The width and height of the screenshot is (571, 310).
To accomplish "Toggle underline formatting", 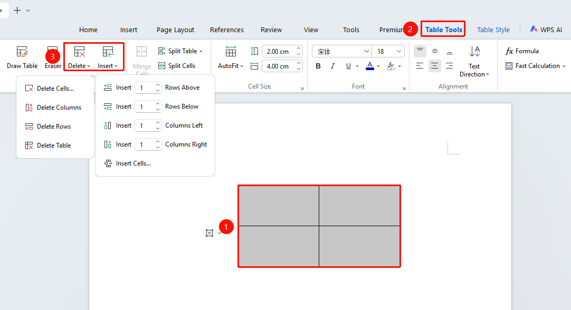I will pyautogui.click(x=348, y=66).
